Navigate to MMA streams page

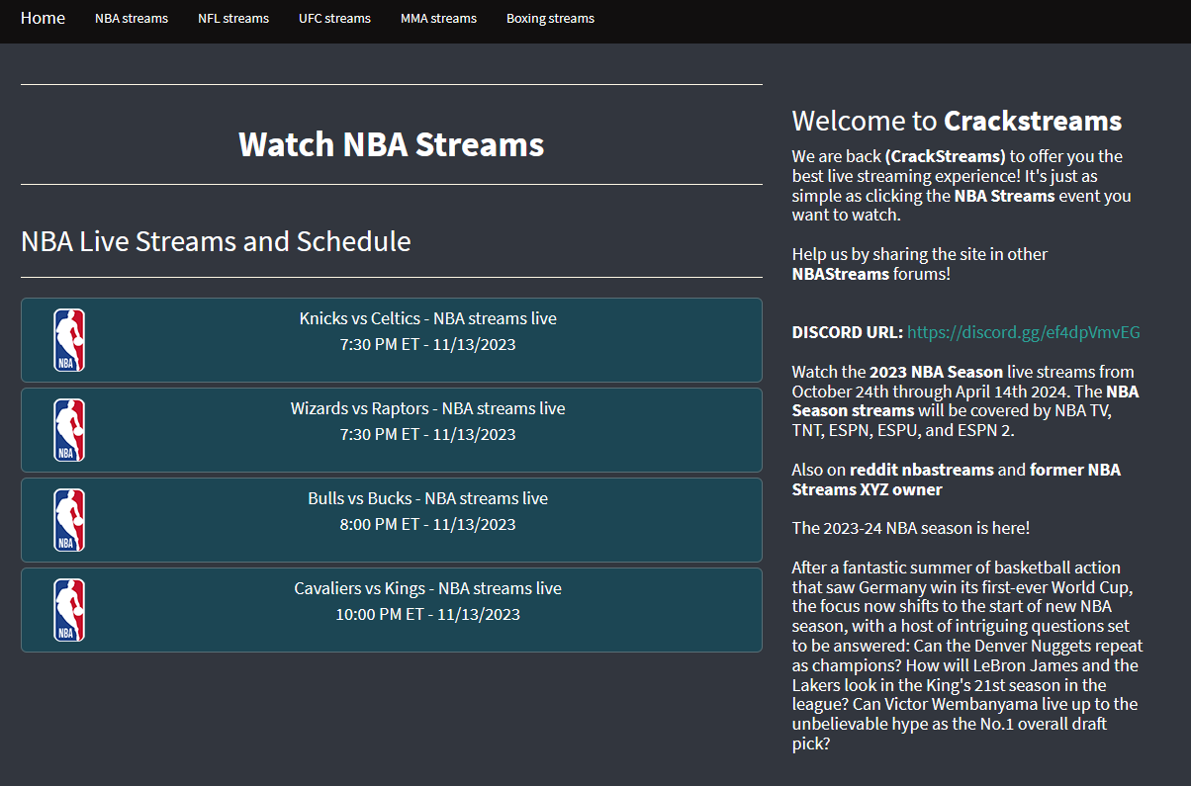coord(438,19)
